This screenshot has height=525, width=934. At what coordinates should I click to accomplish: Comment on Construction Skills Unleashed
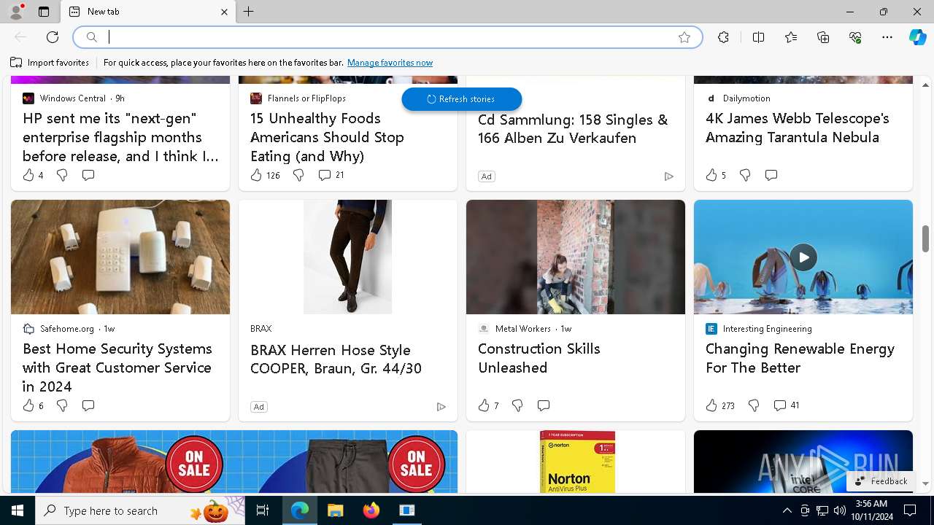point(544,405)
